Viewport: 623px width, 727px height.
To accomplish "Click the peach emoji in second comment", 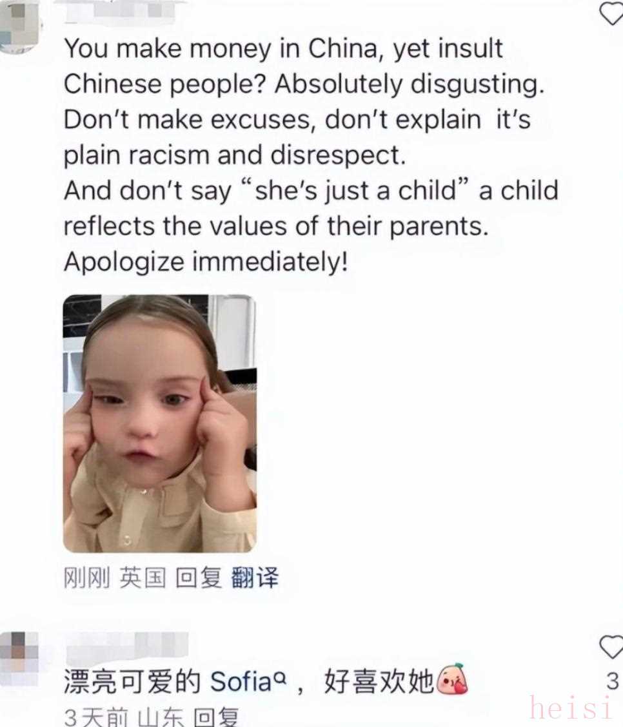I will [453, 680].
